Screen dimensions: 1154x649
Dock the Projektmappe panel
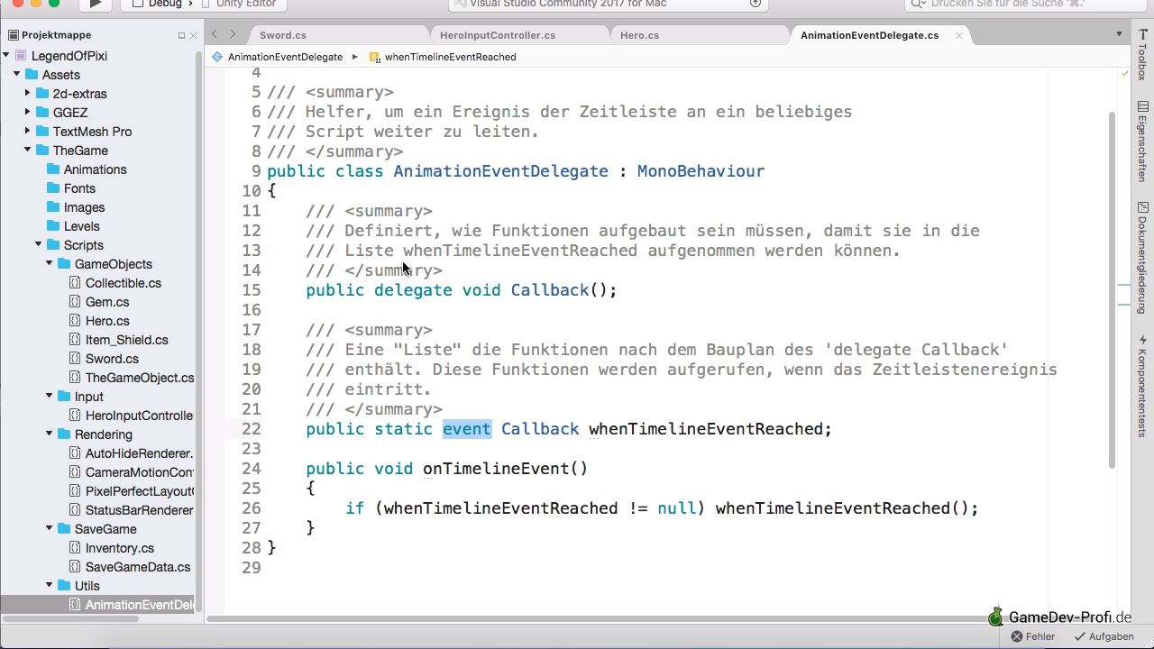pos(181,36)
